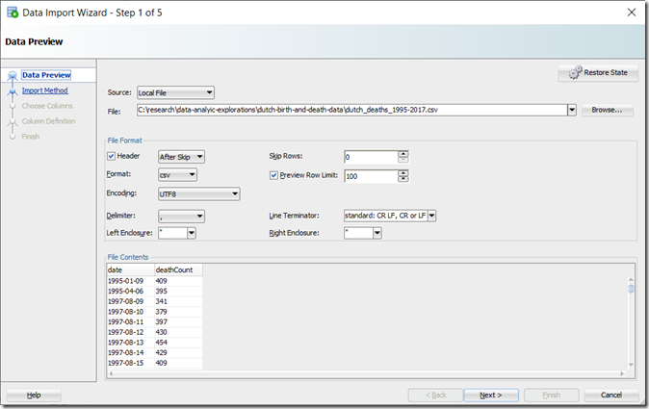This screenshot has height=409, width=649.
Task: Click the Restore State gear icon
Action: tap(575, 72)
